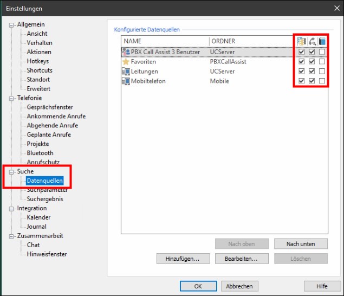Uncheck second checkbox in Leitungen row

click(311, 72)
